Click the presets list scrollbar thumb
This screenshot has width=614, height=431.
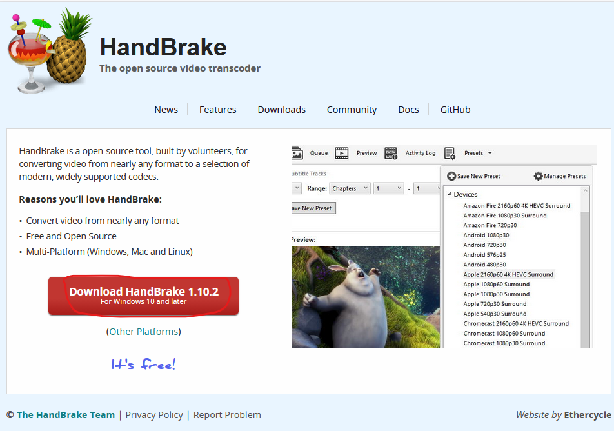586,279
